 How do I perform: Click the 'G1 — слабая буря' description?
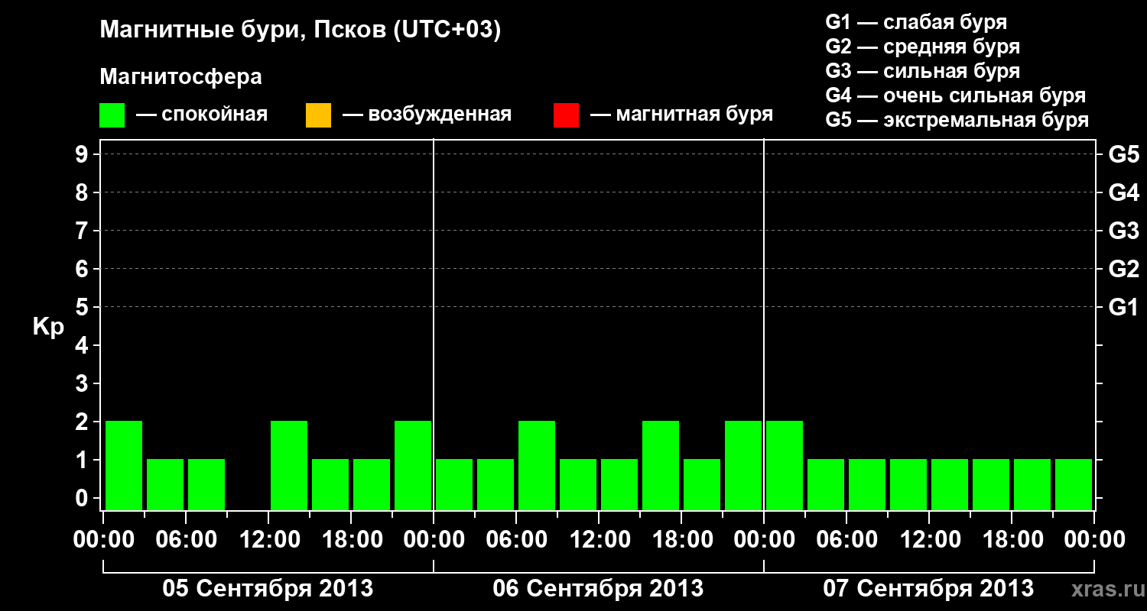point(916,22)
